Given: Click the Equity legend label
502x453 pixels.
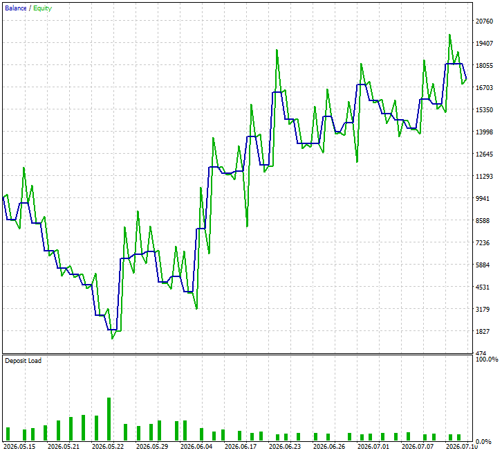Looking at the screenshot, I should [x=42, y=8].
